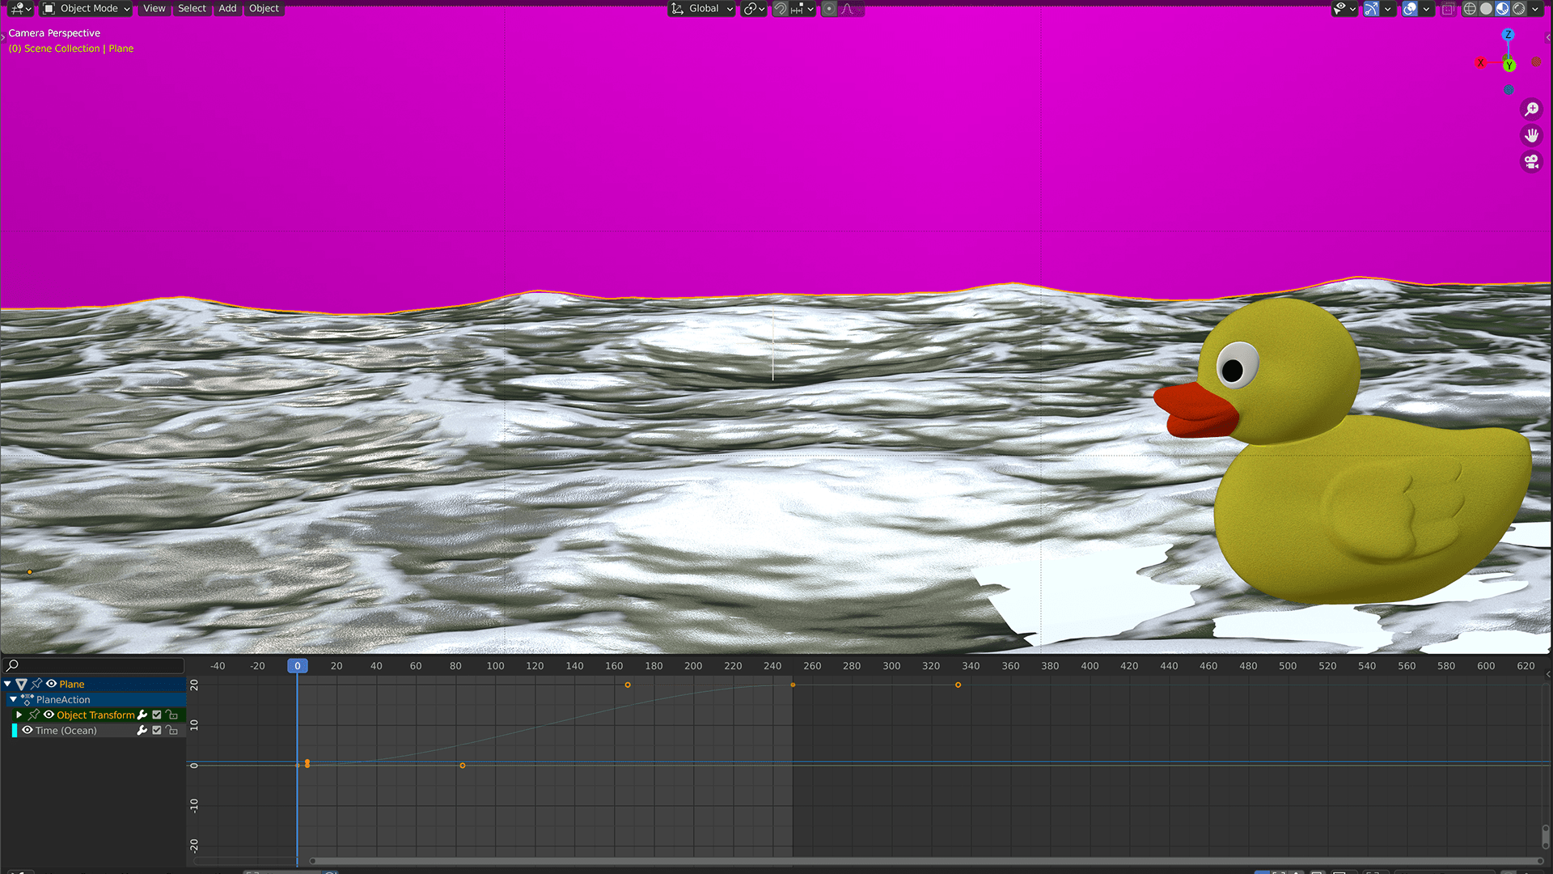Click the PlaneAction action icon
This screenshot has width=1553, height=874.
[28, 699]
